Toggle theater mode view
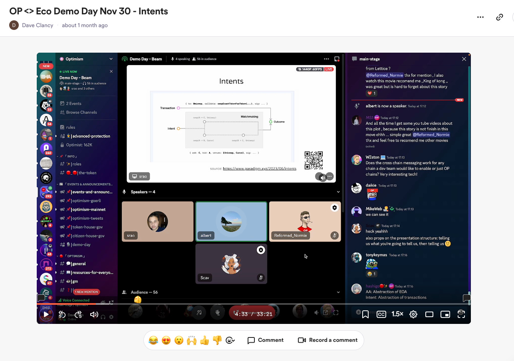 pyautogui.click(x=429, y=314)
